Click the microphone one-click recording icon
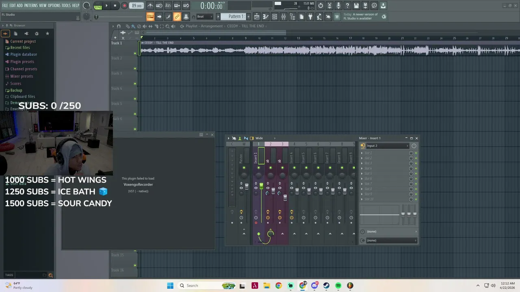 [338, 6]
